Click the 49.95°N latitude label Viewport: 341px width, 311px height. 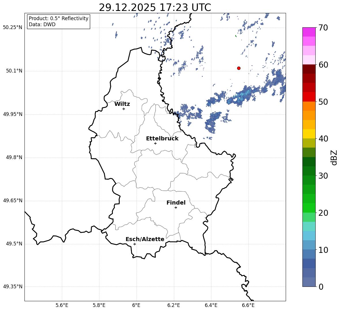tap(13, 114)
